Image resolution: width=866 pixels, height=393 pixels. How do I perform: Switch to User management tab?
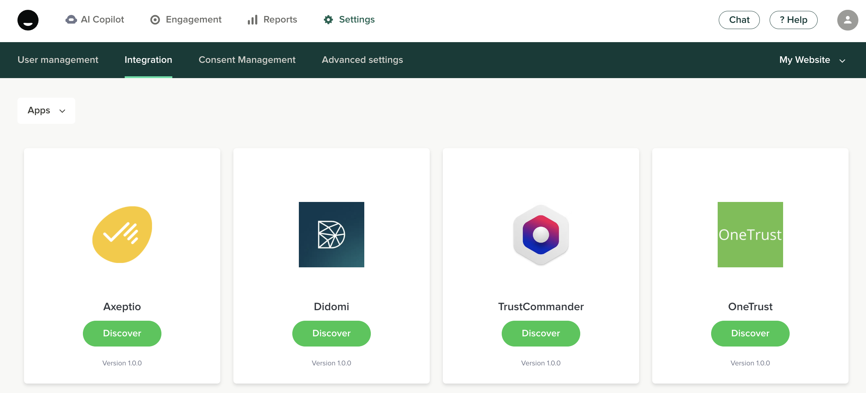(58, 60)
